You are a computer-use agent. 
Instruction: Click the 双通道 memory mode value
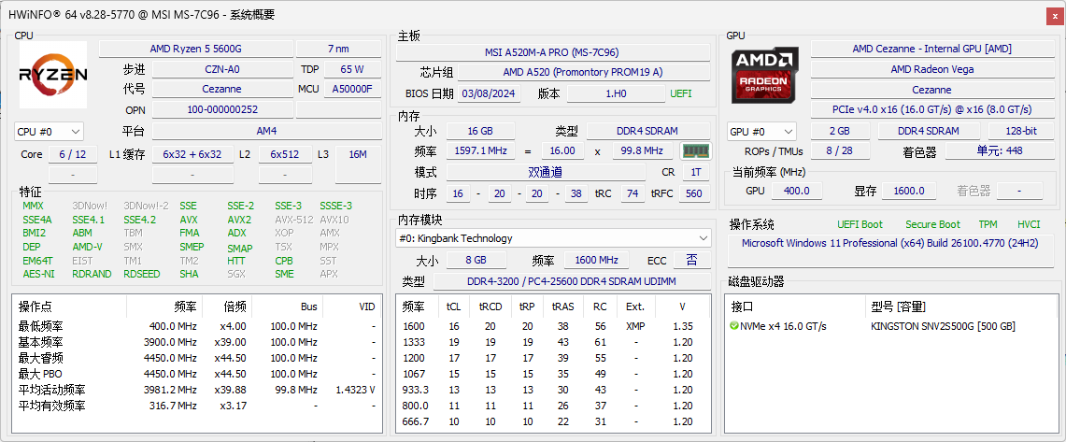(546, 173)
